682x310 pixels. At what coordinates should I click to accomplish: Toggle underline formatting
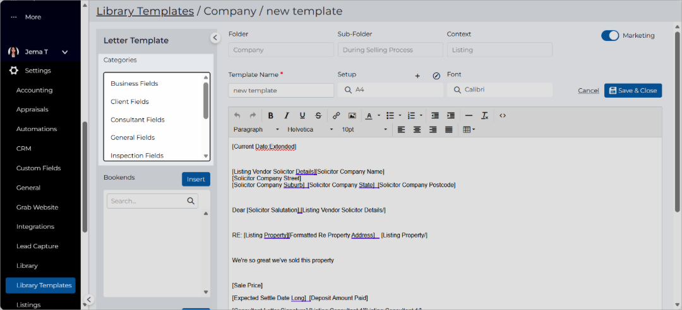(x=302, y=115)
